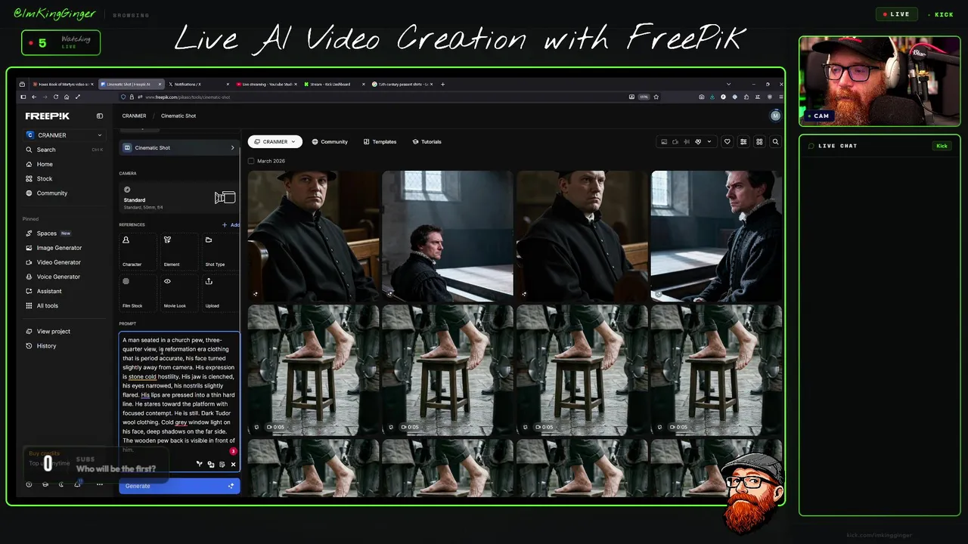The width and height of the screenshot is (968, 544).
Task: Open a new browser tab
Action: click(442, 85)
